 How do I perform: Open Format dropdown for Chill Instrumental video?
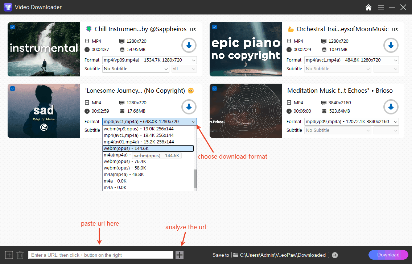click(149, 60)
